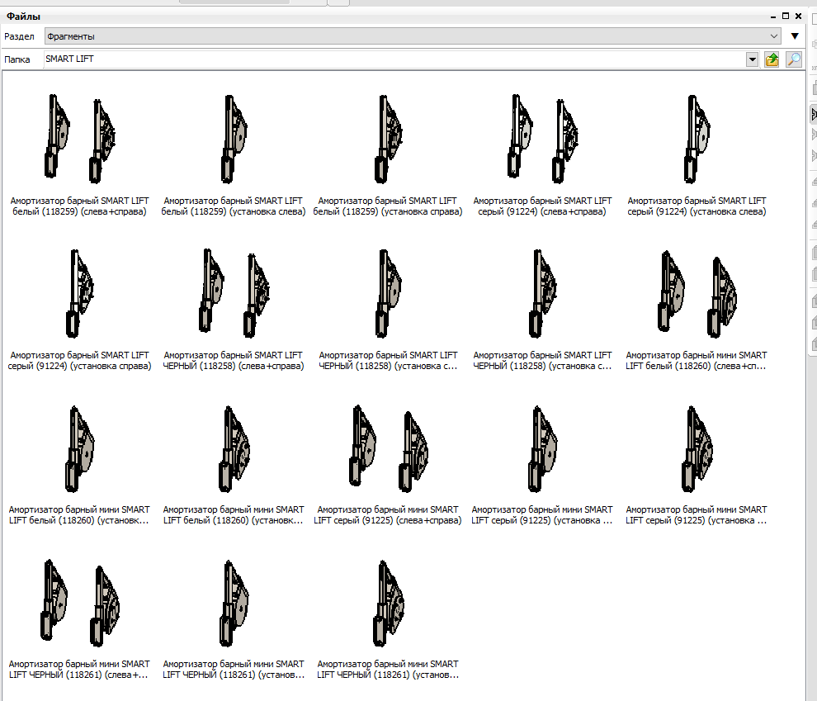Click the magnifier search icon
Viewport: 817px width, 701px height.
(794, 59)
